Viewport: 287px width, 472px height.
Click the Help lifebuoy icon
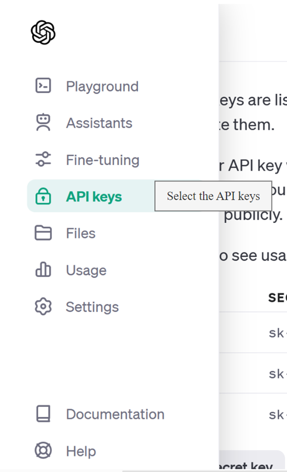point(43,450)
